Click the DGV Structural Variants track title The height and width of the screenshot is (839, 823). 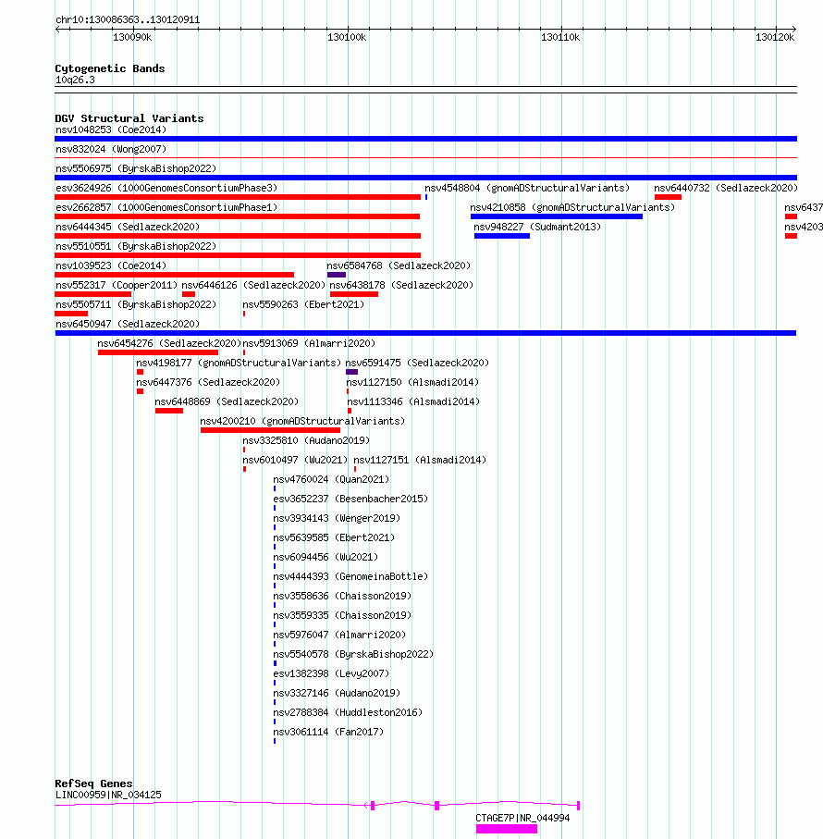pos(129,118)
